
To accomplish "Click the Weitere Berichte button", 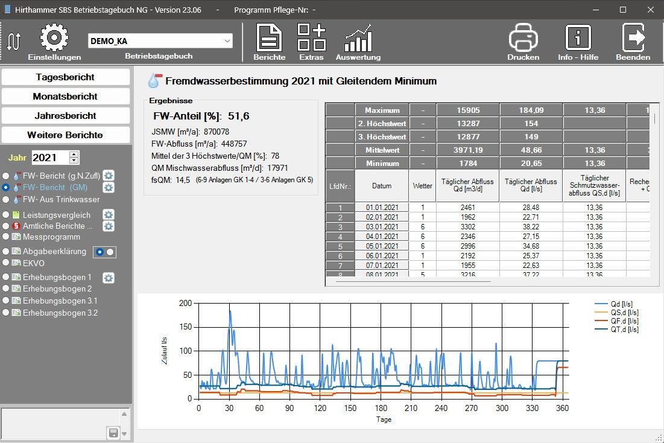I will click(65, 135).
